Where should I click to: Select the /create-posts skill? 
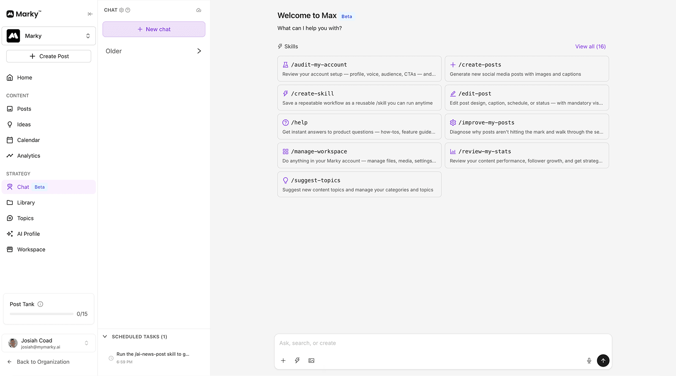tap(527, 69)
